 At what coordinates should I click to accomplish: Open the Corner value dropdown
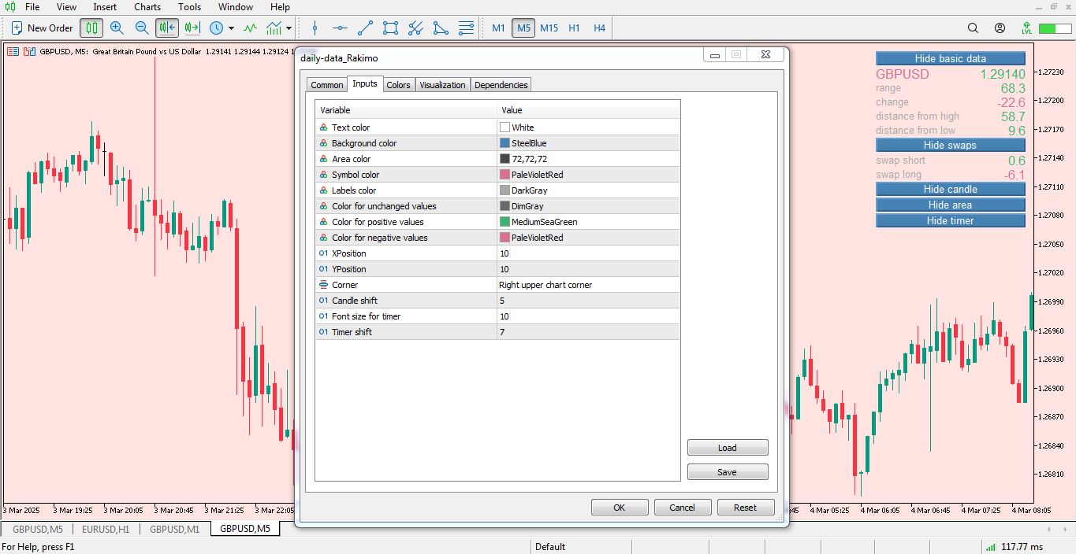tap(587, 284)
